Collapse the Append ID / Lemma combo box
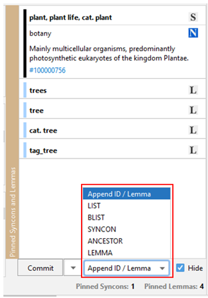 click(x=126, y=268)
